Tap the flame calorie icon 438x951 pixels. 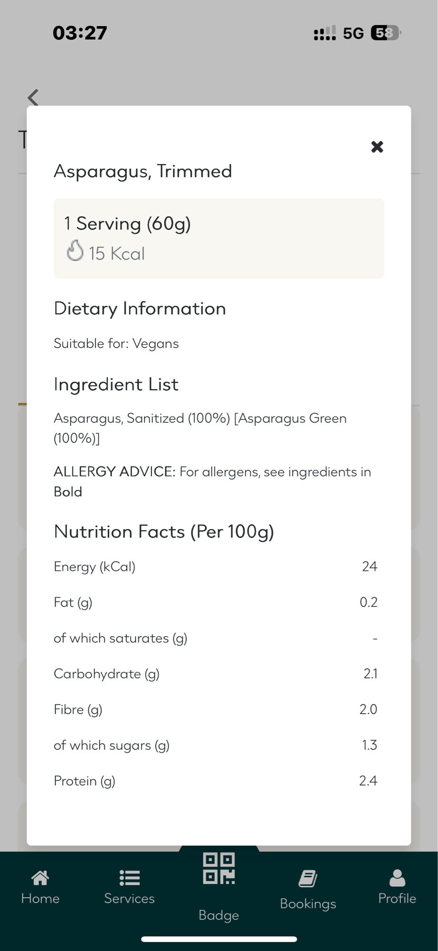[75, 251]
